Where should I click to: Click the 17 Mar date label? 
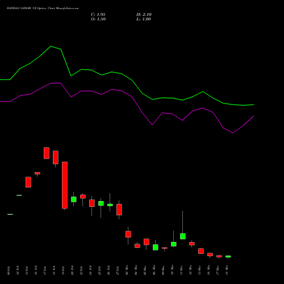click(218, 270)
